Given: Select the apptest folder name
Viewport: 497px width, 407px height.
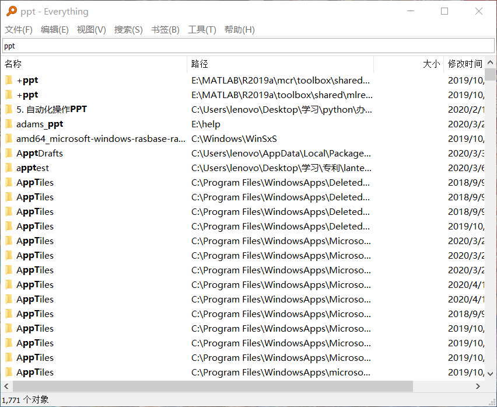Looking at the screenshot, I should (x=33, y=168).
